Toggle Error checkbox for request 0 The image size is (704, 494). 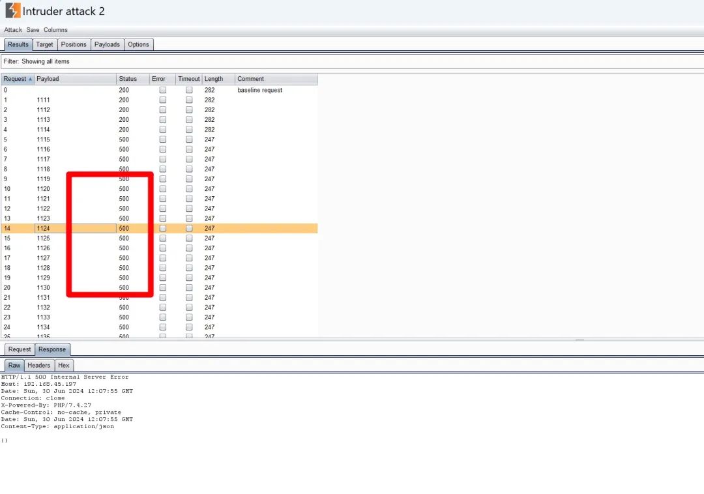pyautogui.click(x=163, y=90)
